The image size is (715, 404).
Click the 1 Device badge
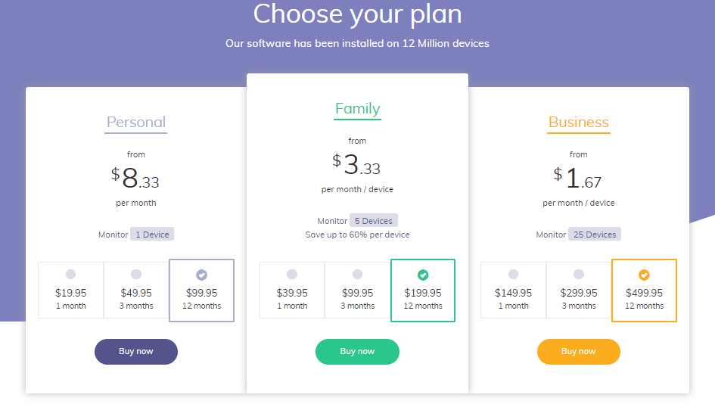coord(152,235)
